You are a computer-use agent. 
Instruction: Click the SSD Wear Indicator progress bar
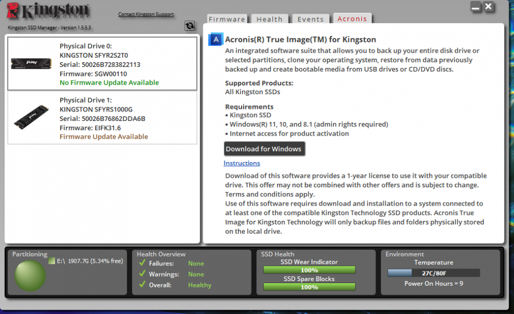pos(309,270)
